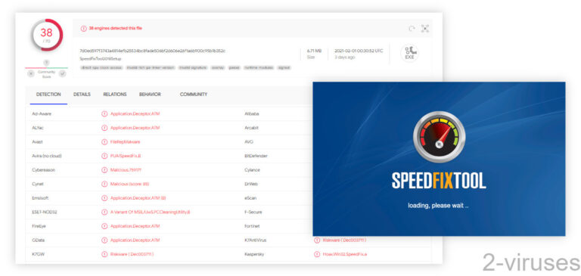
Task: Click the reanalyze refresh icon
Action: pos(412,29)
